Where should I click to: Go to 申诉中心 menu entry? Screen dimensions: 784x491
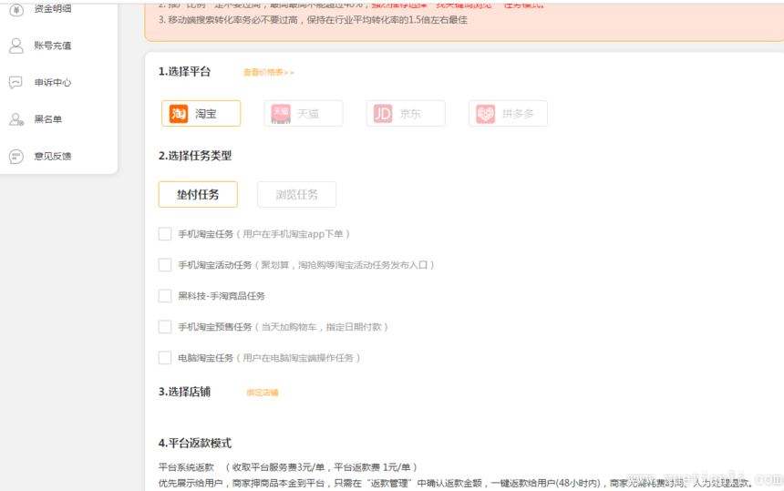pyautogui.click(x=53, y=82)
